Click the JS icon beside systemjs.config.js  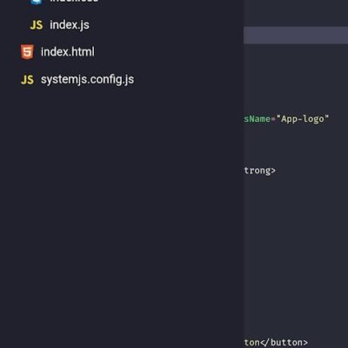tap(28, 80)
